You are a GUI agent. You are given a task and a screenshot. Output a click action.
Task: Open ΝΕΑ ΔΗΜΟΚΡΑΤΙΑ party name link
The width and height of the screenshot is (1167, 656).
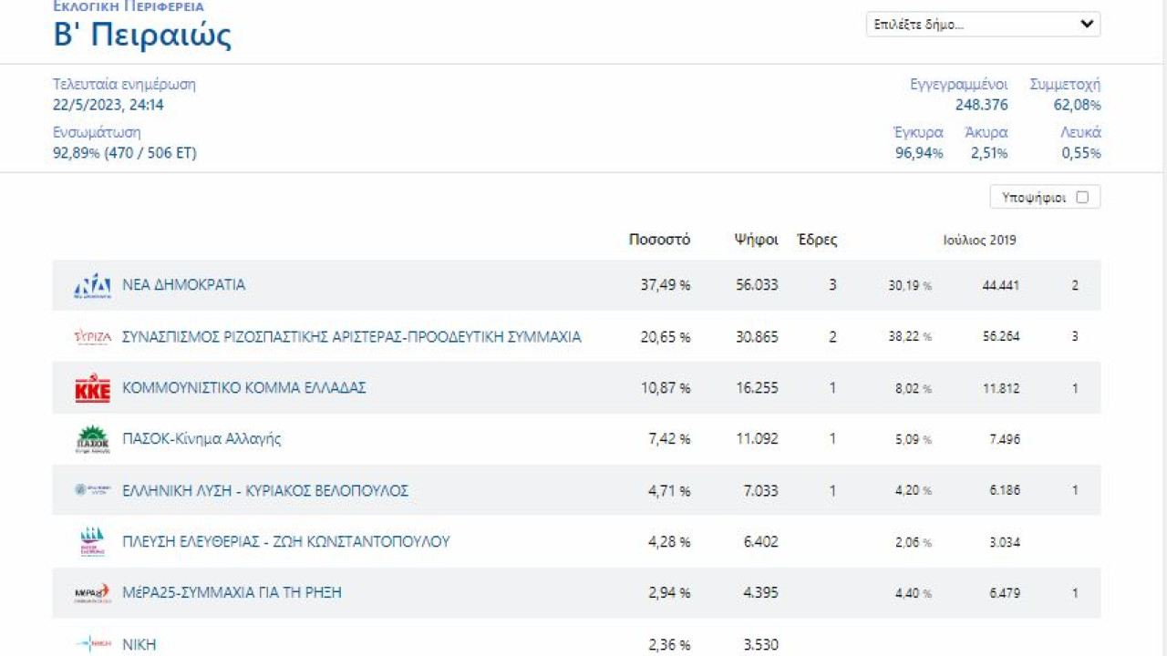pyautogui.click(x=183, y=284)
